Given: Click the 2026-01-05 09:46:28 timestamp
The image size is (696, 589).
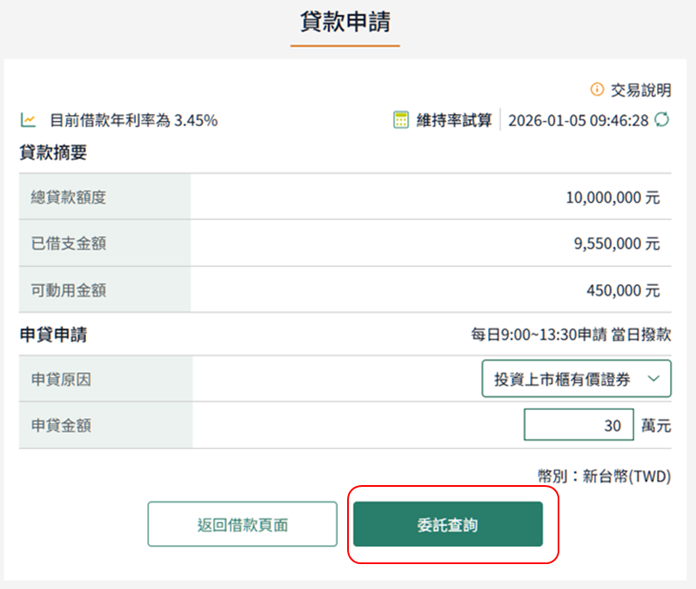Looking at the screenshot, I should click(577, 120).
